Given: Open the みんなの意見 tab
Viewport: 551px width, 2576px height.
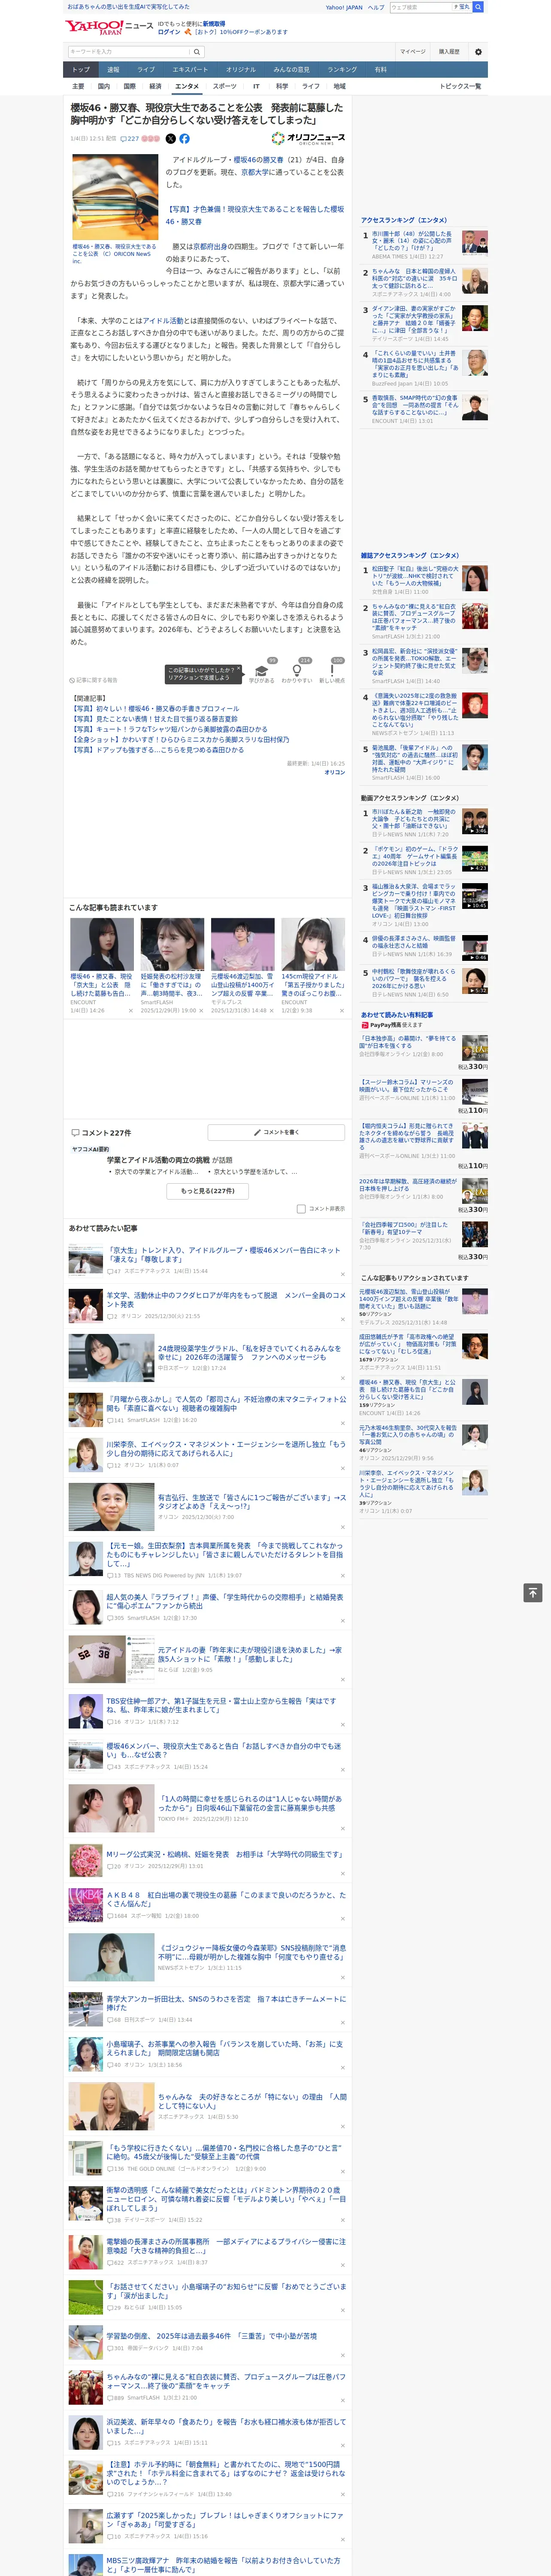Looking at the screenshot, I should 291,70.
